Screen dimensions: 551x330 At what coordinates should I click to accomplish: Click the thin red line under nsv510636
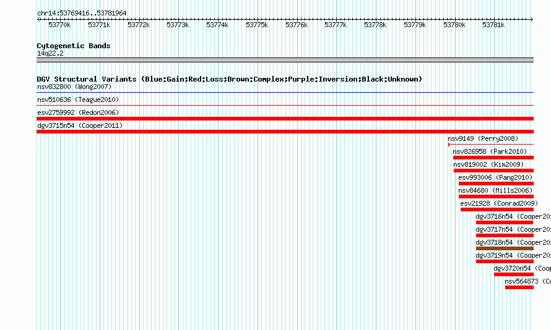285,106
